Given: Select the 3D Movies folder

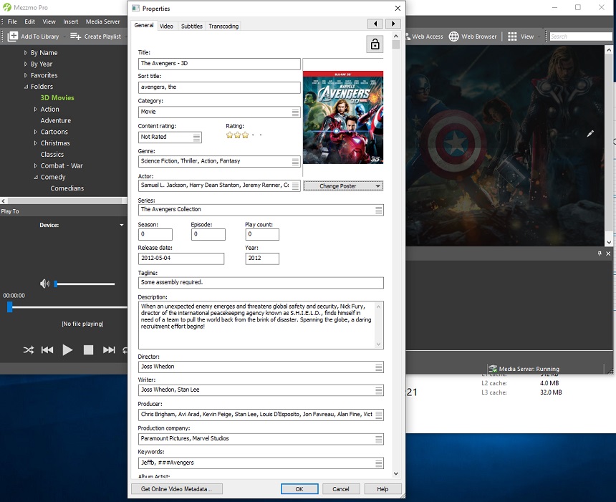Looking at the screenshot, I should (57, 98).
